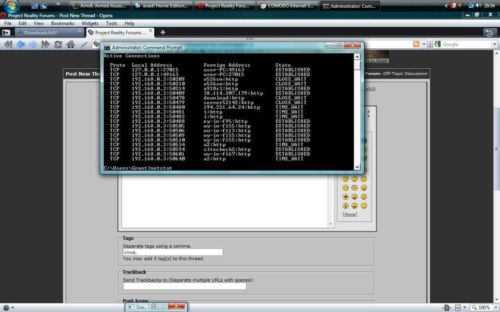Click the Fast Forward navigation button
500x312 pixels.
[45, 44]
